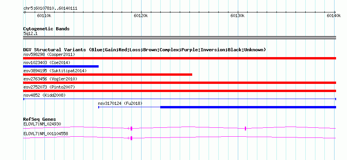Select the left exon block of NM_024930
Image resolution: width=347 pixels, height=160 pixels.
(x=131, y=129)
